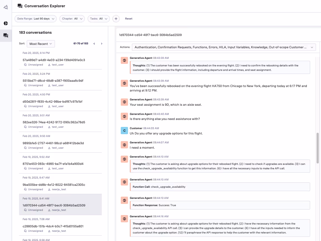The image size is (321, 241).
Task: Click user icon beside neerja_test under 9ba505be
Action: [49, 189]
